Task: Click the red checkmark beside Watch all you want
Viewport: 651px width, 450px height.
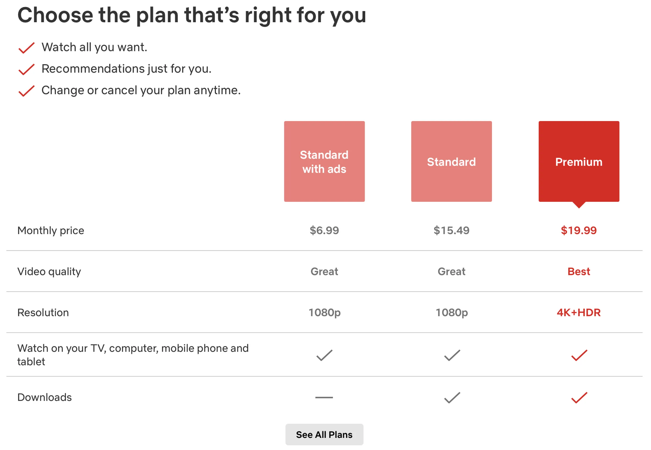Action: (27, 48)
